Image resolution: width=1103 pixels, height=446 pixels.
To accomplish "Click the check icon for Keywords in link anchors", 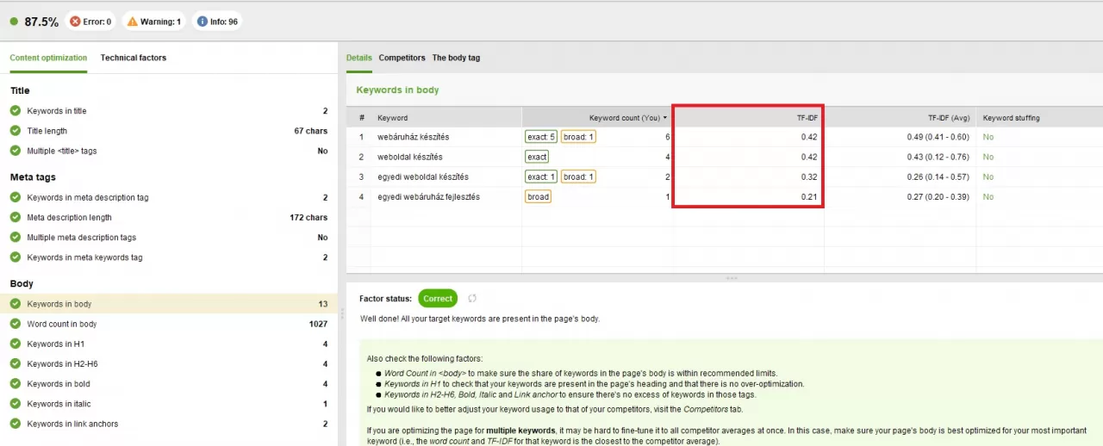I will coord(16,424).
